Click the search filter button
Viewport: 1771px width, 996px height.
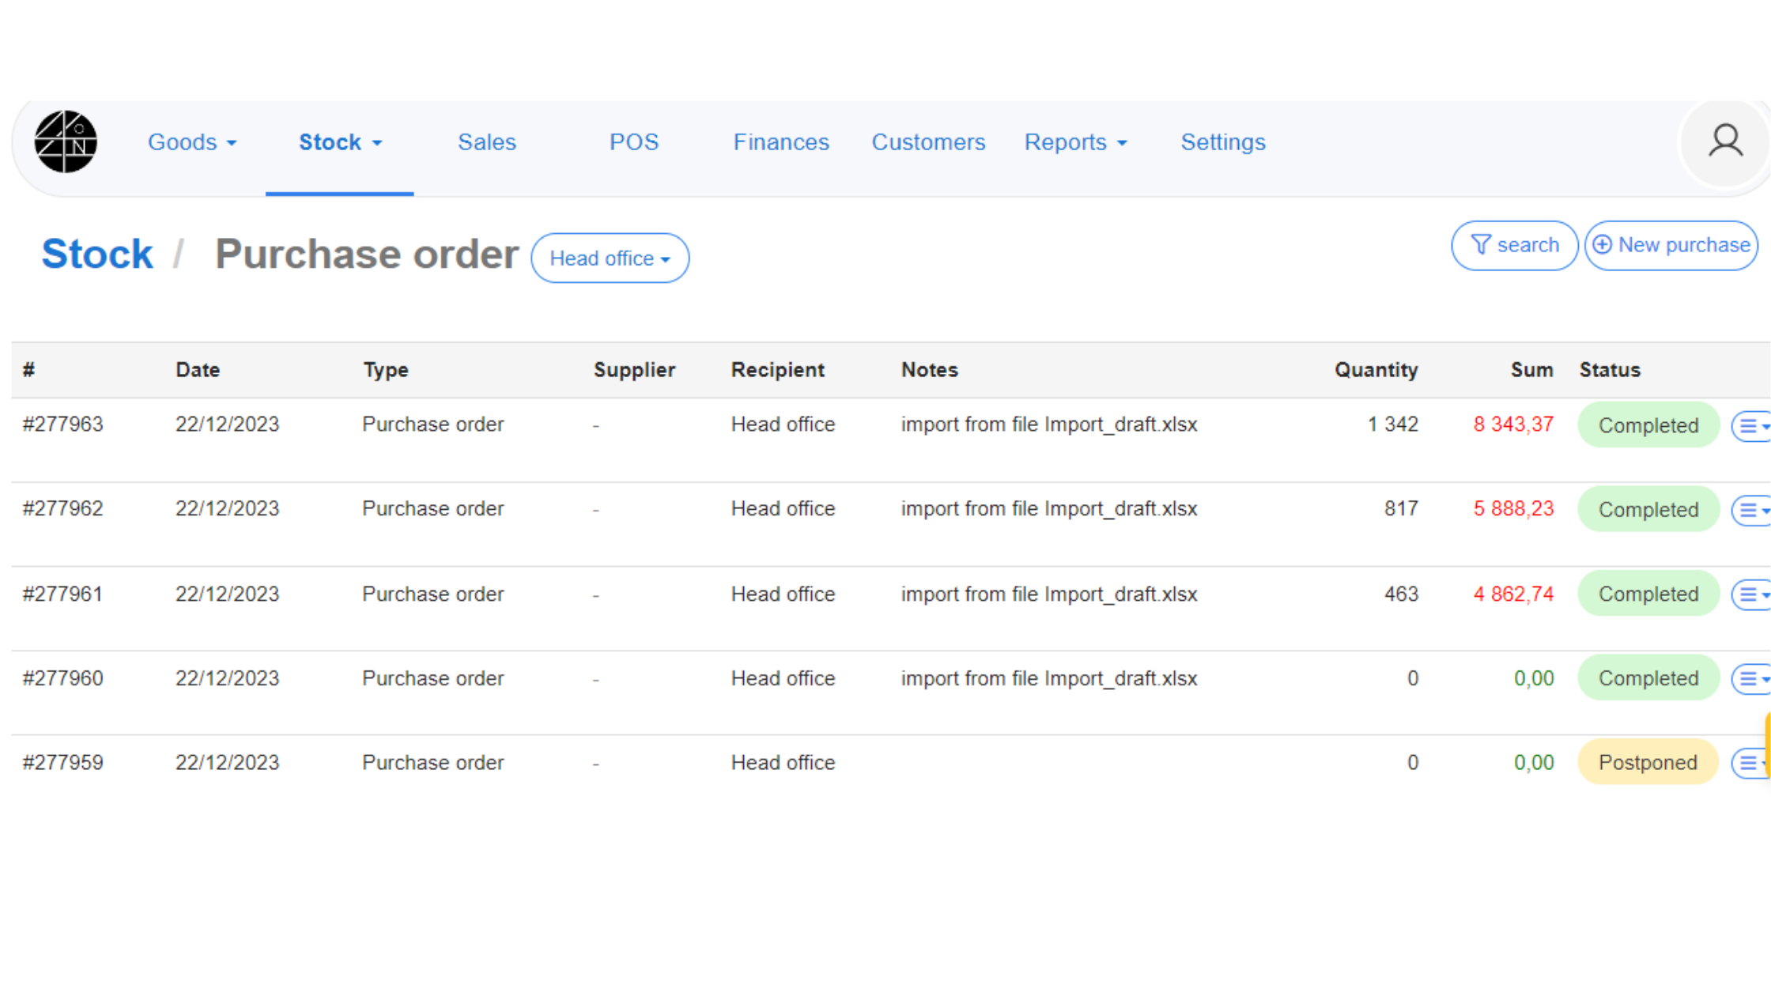tap(1514, 246)
